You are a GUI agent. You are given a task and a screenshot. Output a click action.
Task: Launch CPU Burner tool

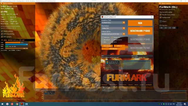113,49
